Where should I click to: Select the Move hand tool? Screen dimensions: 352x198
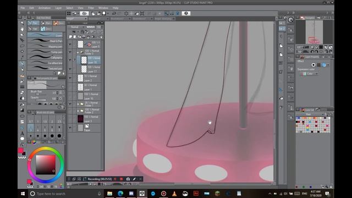22,29
